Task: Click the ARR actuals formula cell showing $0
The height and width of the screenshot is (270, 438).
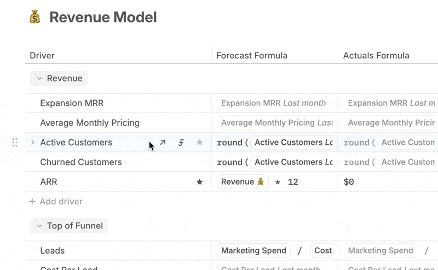Action: tap(383, 182)
